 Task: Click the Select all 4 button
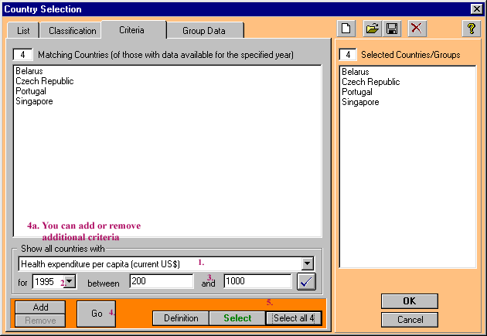click(295, 318)
